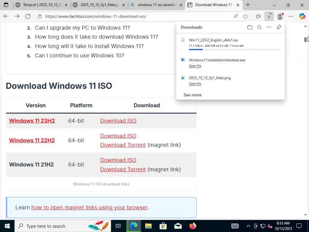Click the scrollbar up arrow

click(x=305, y=26)
